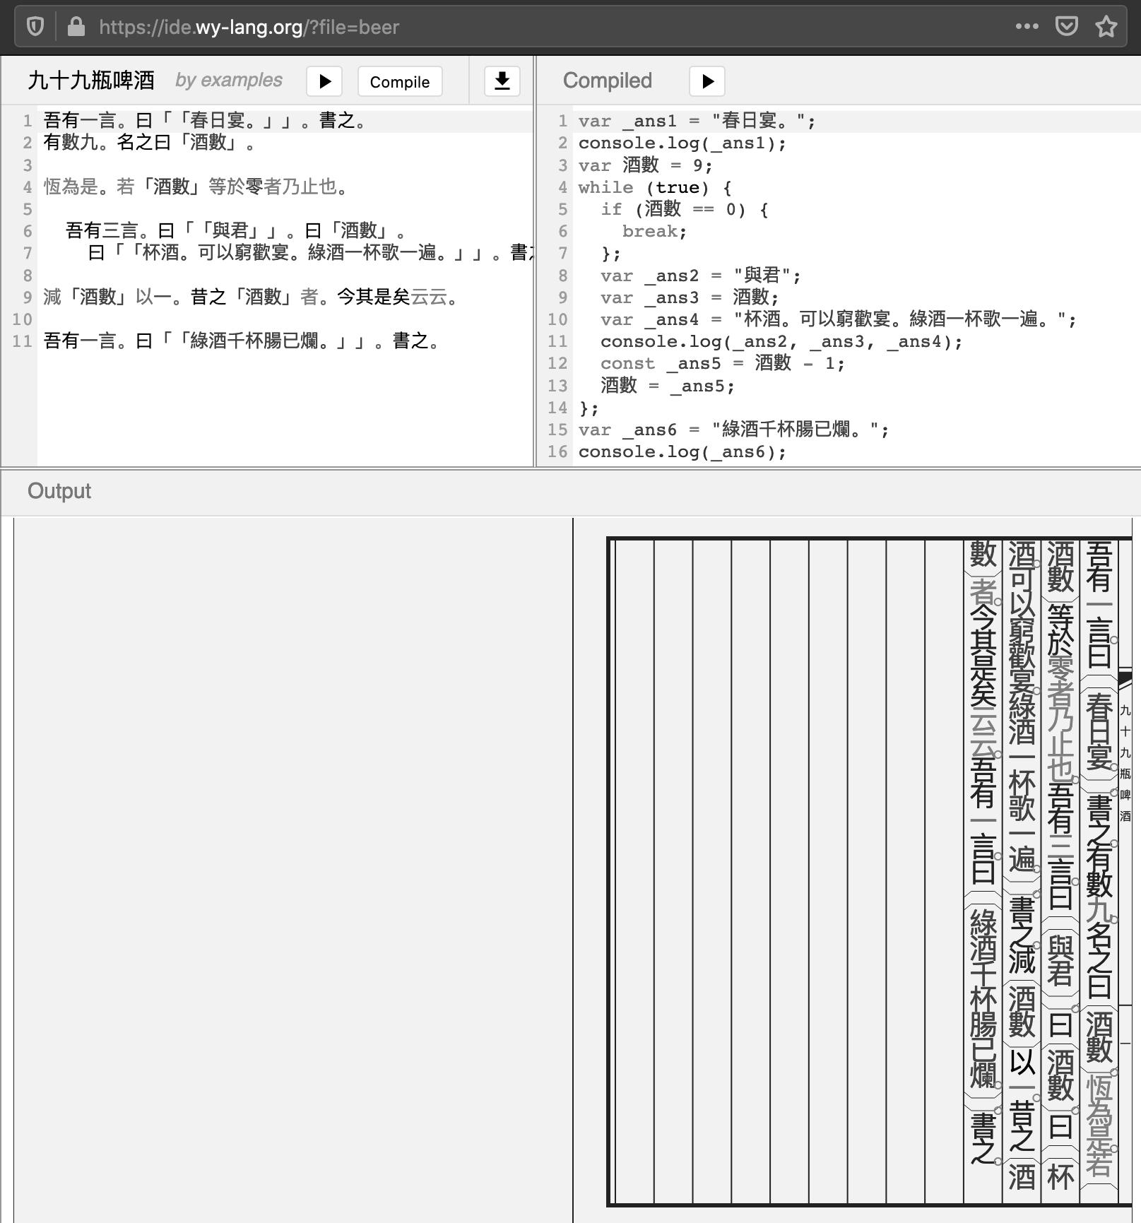Click compiled code line 'while (true) {'
Image resolution: width=1141 pixels, height=1223 pixels.
coord(655,187)
